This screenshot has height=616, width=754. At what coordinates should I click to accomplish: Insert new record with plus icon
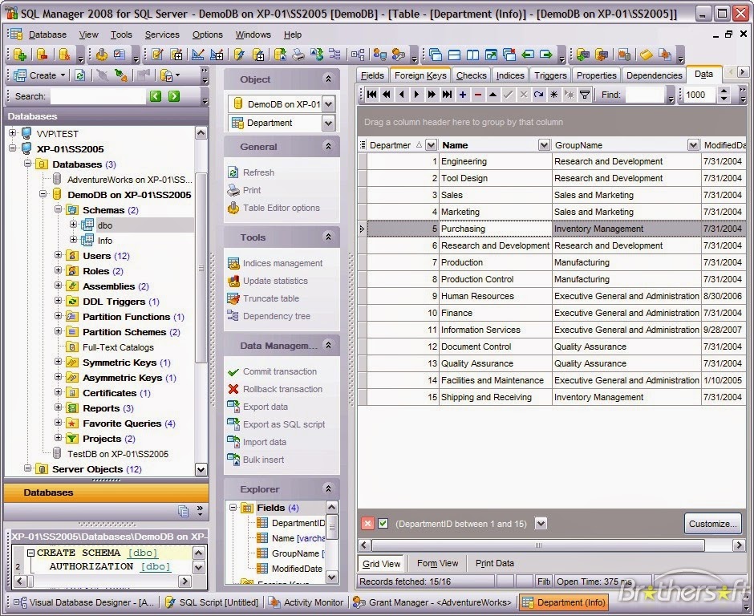pyautogui.click(x=463, y=95)
